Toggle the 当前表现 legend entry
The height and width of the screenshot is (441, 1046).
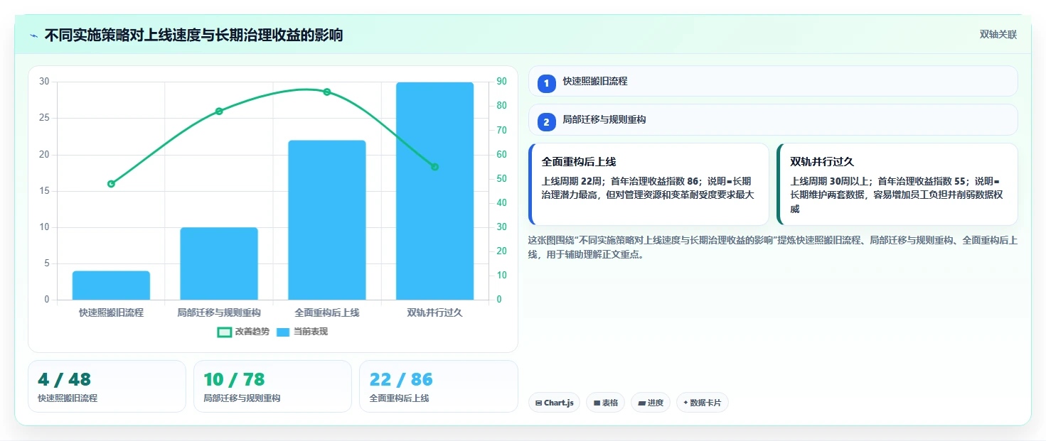click(302, 332)
